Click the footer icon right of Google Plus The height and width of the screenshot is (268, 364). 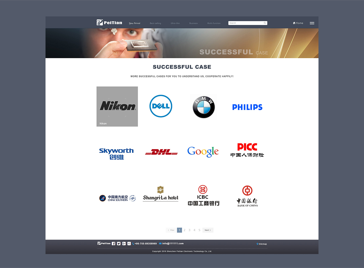pos(129,243)
